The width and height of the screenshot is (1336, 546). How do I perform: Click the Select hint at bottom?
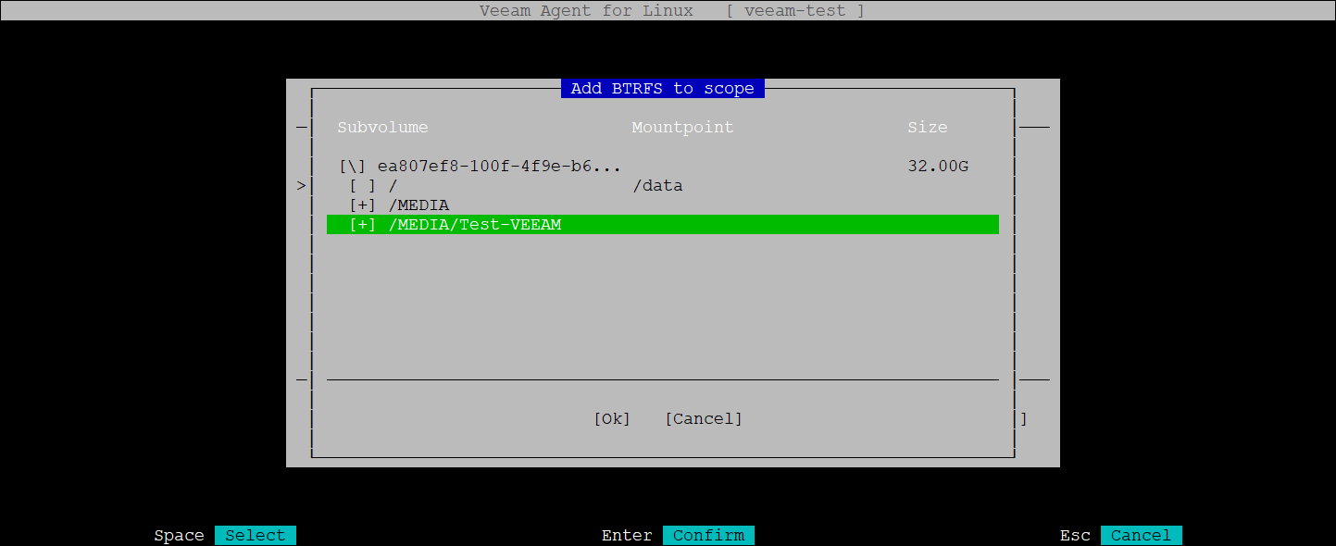click(x=256, y=535)
